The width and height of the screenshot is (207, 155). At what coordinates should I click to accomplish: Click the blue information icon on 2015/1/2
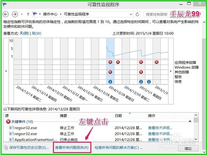coord(149,82)
